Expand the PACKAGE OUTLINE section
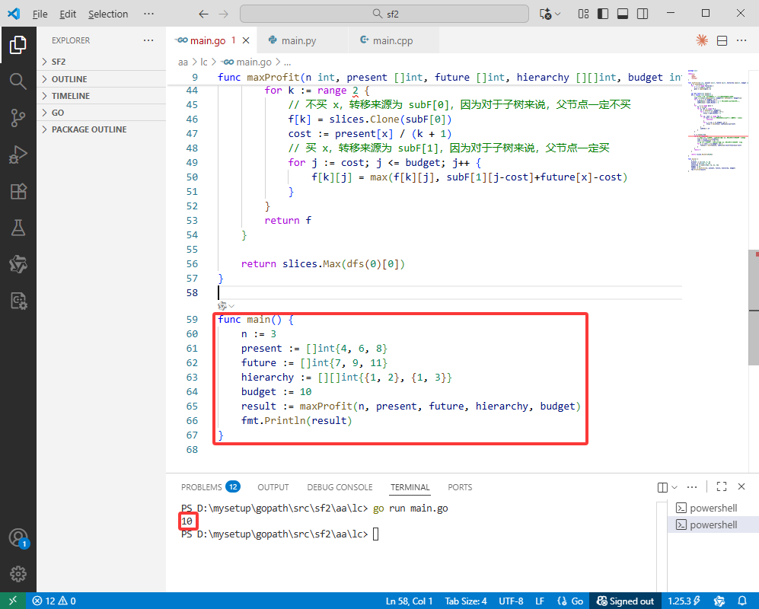Screen dimensions: 759x609 tap(101, 129)
